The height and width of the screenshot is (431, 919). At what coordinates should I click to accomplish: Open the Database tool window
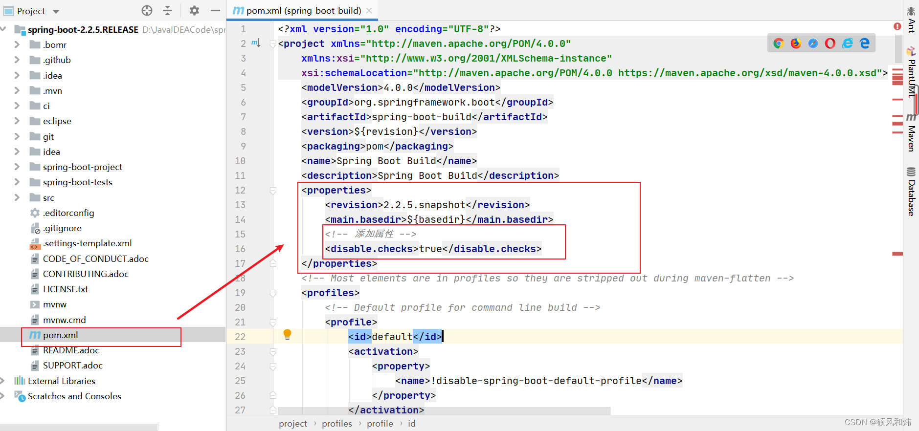pos(911,192)
